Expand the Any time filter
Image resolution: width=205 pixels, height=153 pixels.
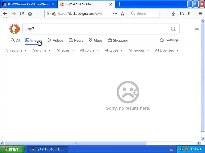click(42, 50)
